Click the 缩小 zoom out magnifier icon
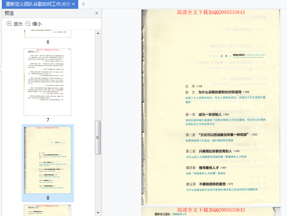The image size is (287, 216). pyautogui.click(x=28, y=24)
